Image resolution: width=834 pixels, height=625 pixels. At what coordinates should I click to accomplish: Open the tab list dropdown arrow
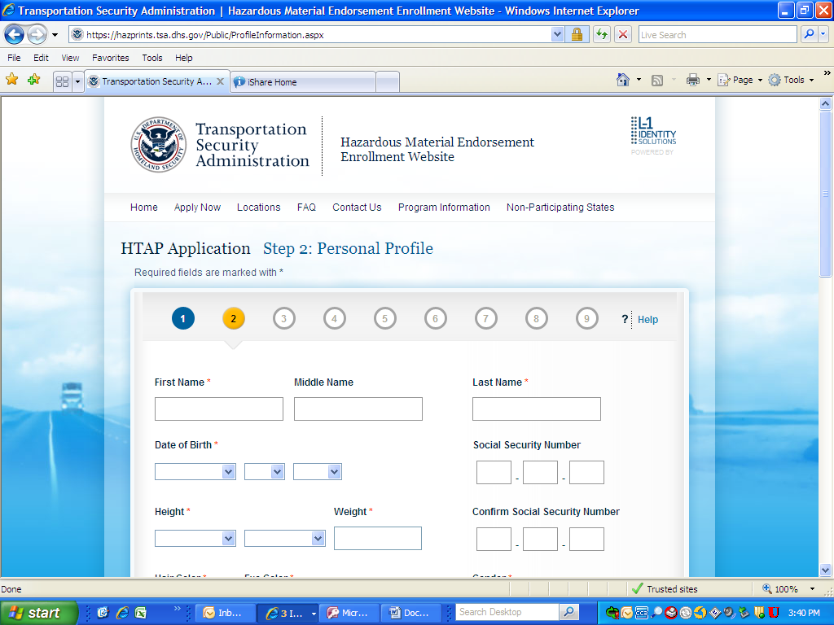click(77, 81)
